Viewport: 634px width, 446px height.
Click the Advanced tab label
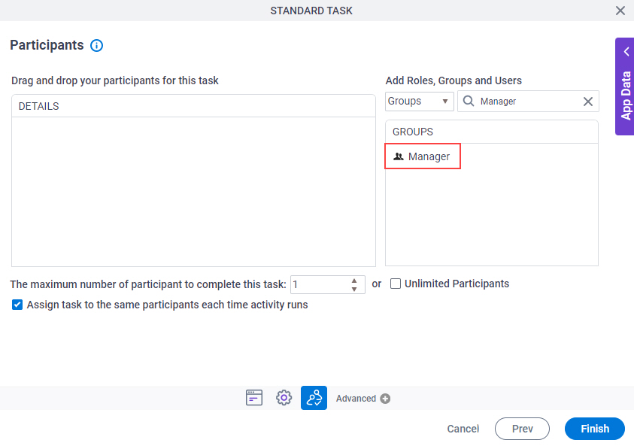pos(356,399)
